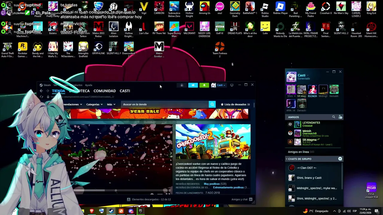Open the Ayuda menu
The height and width of the screenshot is (215, 383).
click(x=89, y=85)
